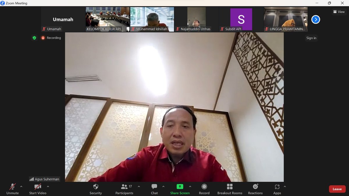The height and width of the screenshot is (196, 349).
Task: Open the Reactions menu
Action: click(255, 189)
